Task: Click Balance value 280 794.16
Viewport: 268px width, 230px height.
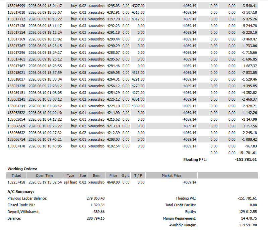Action: point(95,218)
